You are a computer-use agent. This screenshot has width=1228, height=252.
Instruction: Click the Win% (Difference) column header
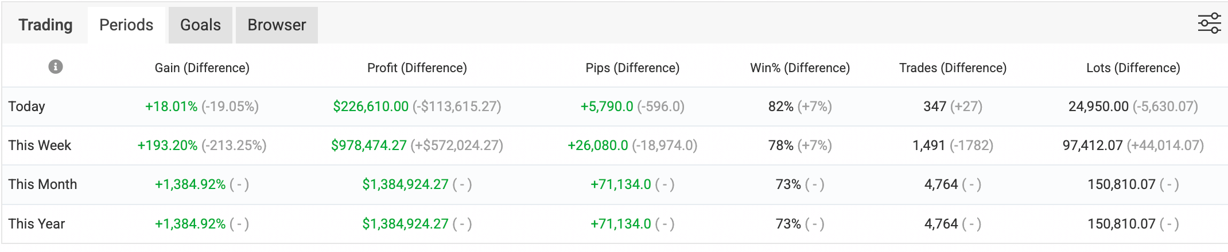coord(800,68)
